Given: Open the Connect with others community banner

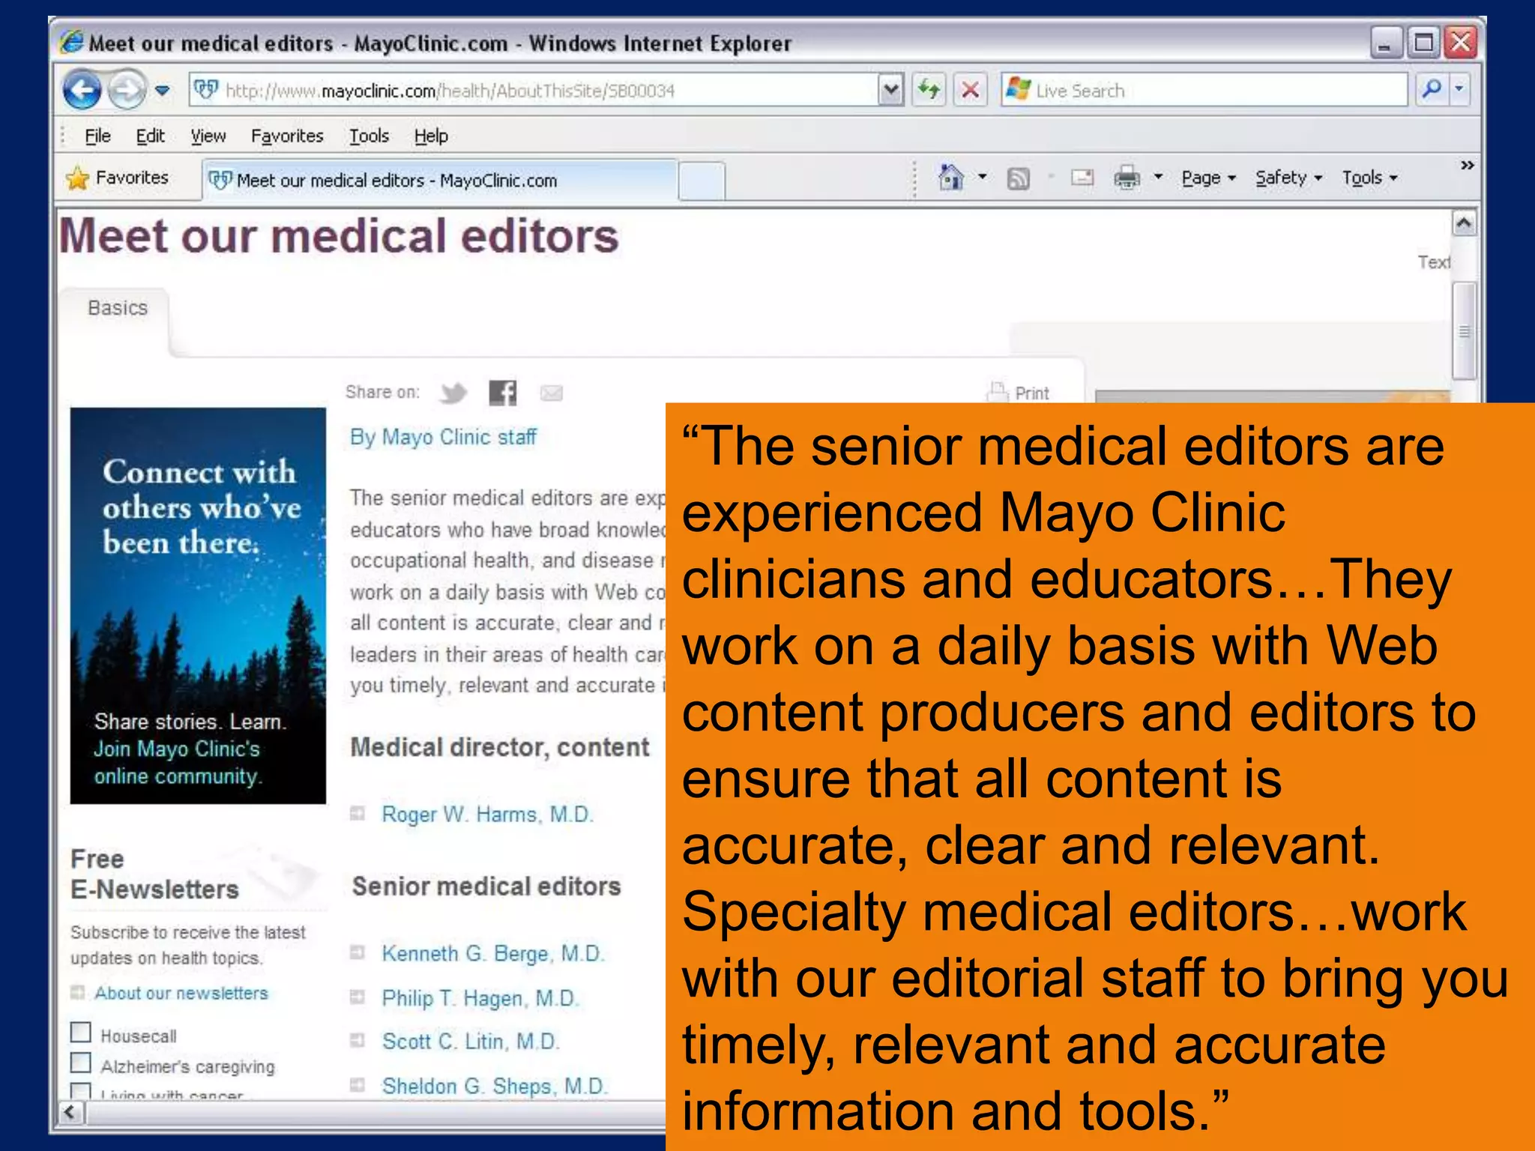Looking at the screenshot, I should (198, 605).
